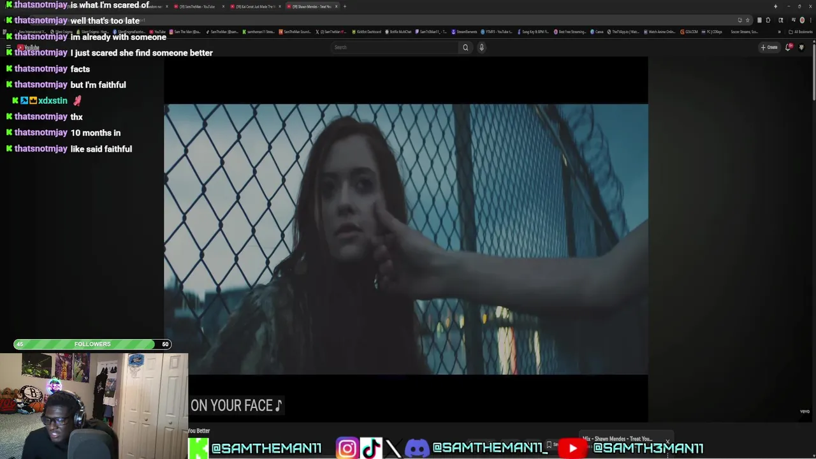Screen dimensions: 816x459
Task: Click the webcam overlay feed
Action: click(x=94, y=406)
